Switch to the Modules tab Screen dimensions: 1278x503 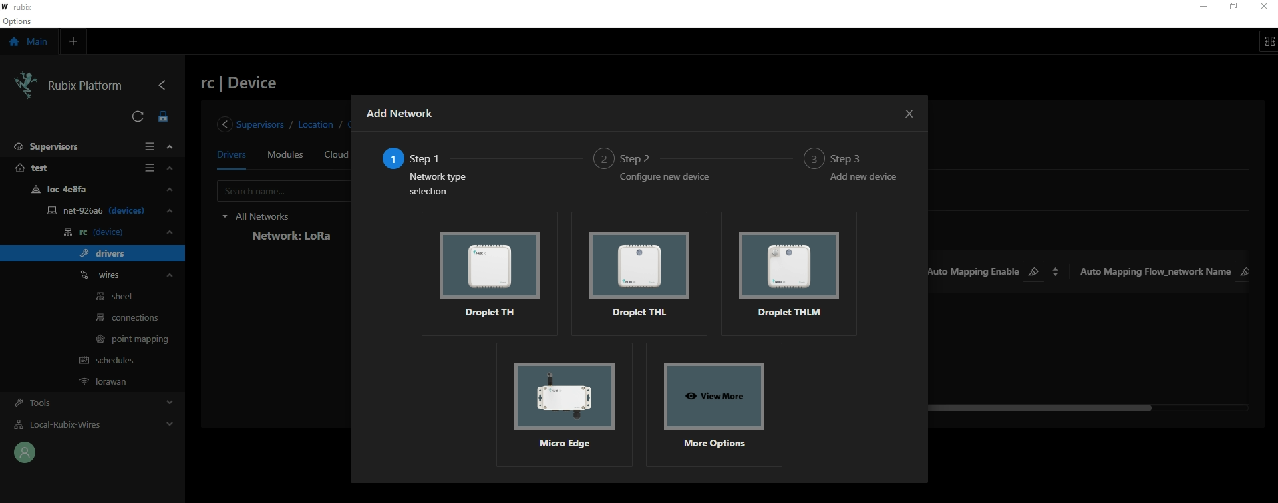(x=285, y=154)
